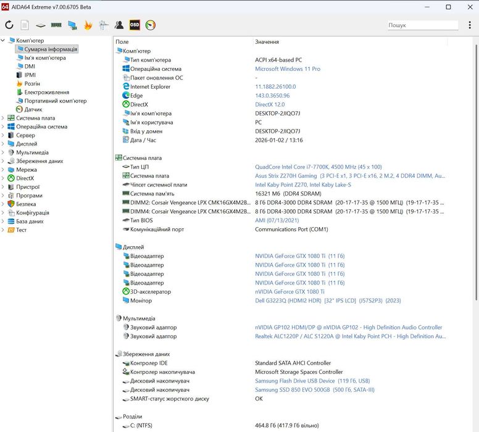Expand the Мультимедіа tree node
The image size is (479, 432).
click(x=3, y=152)
